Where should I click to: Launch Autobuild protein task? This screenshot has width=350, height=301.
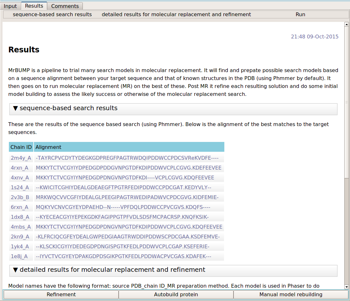(176, 294)
